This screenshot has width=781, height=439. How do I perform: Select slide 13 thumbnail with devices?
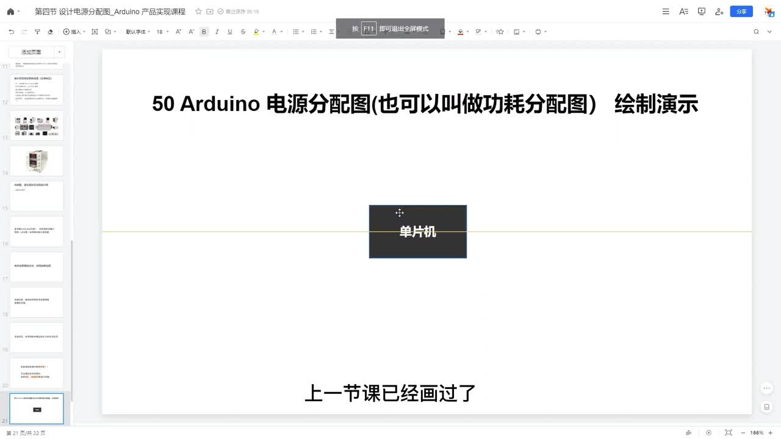click(x=37, y=125)
